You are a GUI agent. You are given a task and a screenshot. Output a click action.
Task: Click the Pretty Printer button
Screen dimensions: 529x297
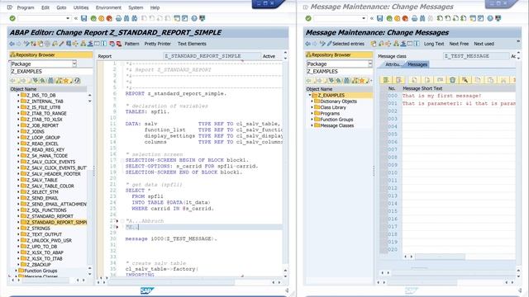coord(158,44)
